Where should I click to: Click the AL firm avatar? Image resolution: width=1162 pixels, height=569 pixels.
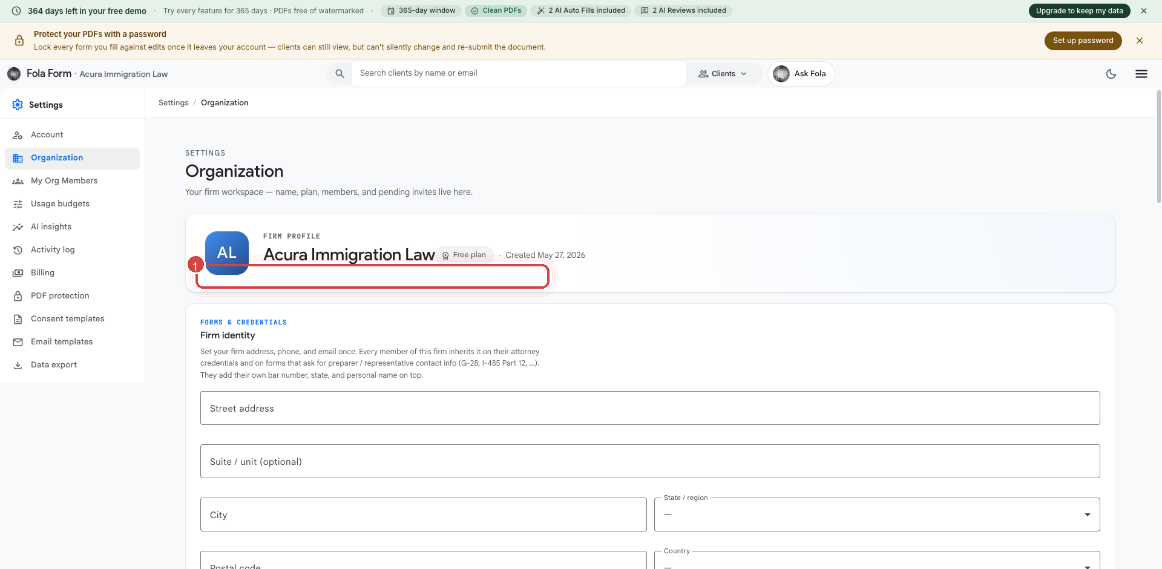click(227, 253)
